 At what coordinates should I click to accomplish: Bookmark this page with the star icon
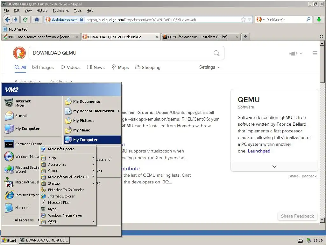pos(243,19)
